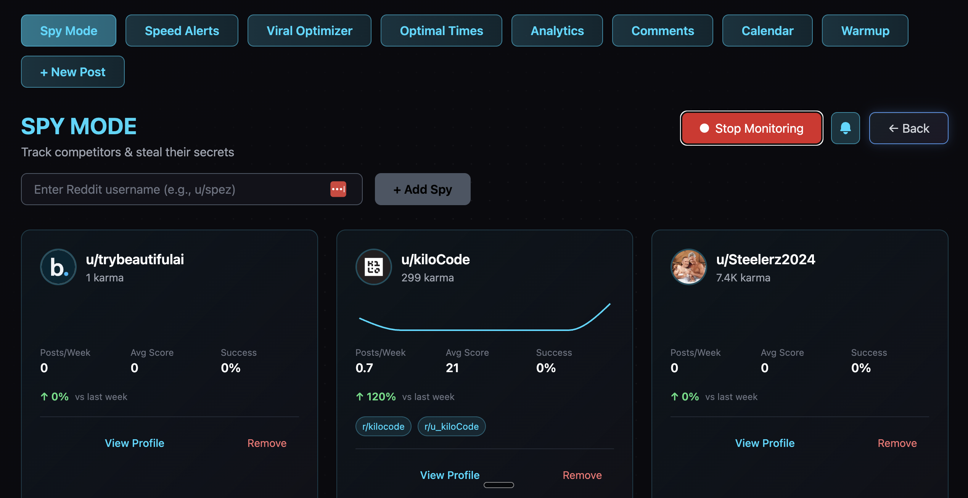Open the Warmup section

point(865,31)
